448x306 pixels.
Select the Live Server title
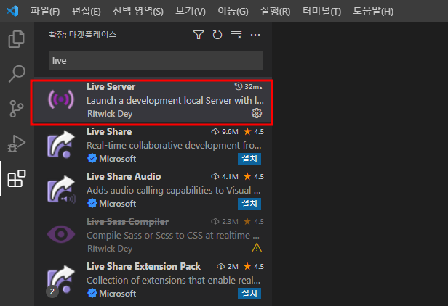(x=111, y=86)
